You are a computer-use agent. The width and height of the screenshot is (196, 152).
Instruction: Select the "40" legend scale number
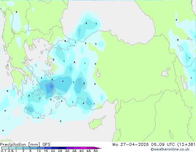pos(82,151)
